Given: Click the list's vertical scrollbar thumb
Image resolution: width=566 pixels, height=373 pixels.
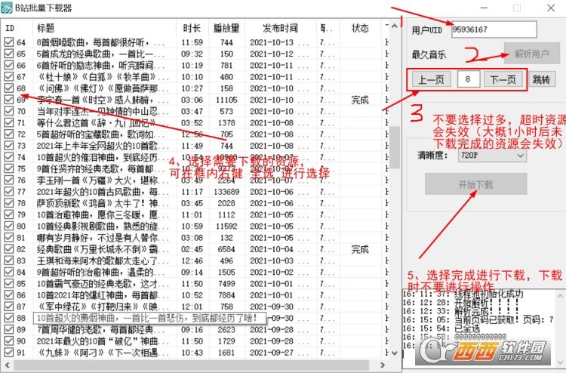Looking at the screenshot, I should click(x=395, y=147).
